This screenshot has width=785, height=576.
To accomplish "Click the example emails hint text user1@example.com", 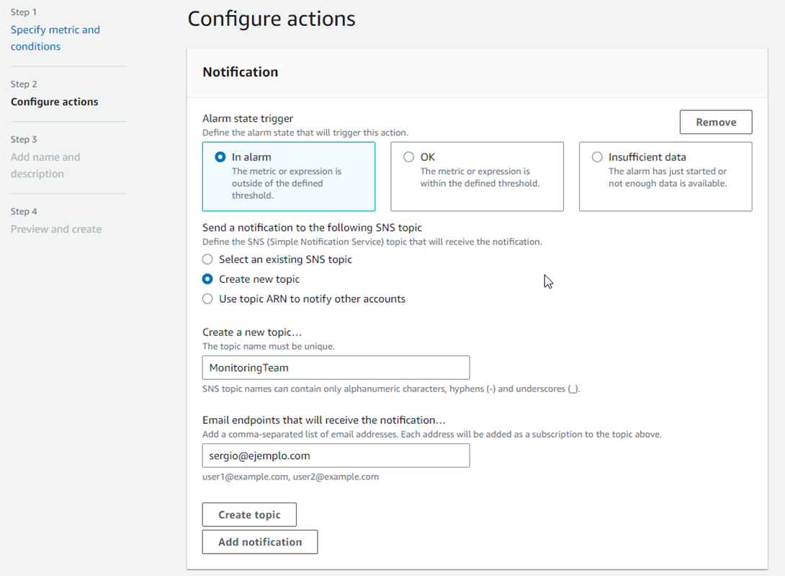I will coord(290,477).
